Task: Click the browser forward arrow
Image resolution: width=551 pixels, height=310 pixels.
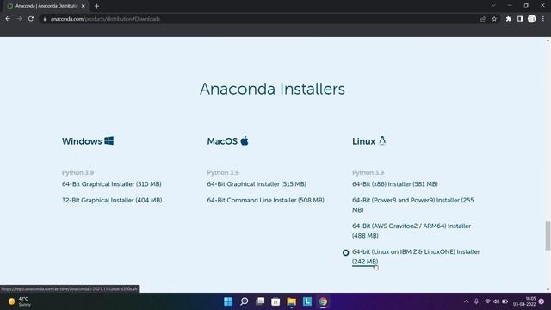Action: click(19, 19)
